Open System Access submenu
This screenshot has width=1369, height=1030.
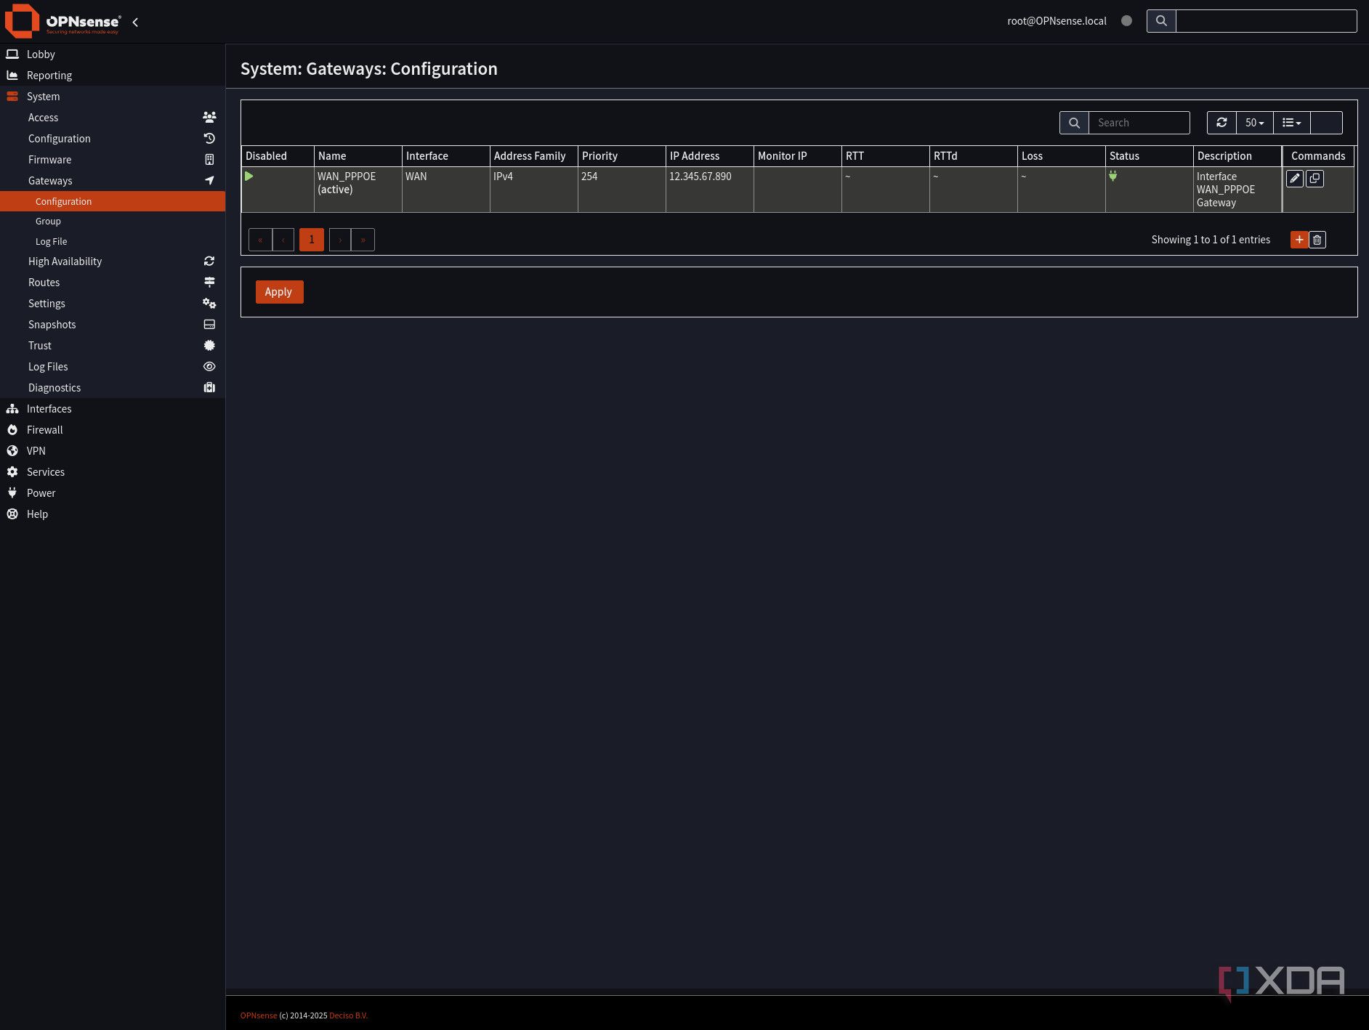coord(113,118)
